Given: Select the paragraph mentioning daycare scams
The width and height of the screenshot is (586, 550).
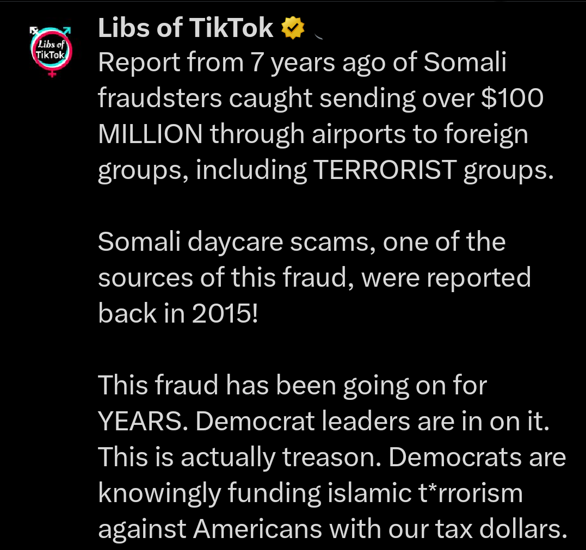Looking at the screenshot, I should click(314, 277).
